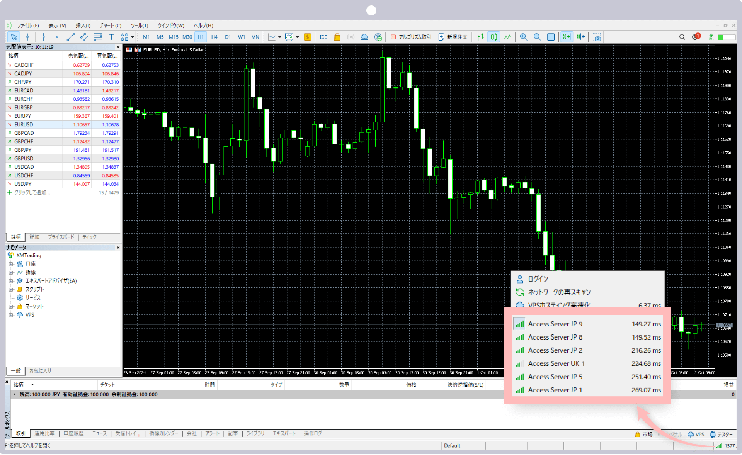Switch to candlestick chart display
Viewport: 742px width, 455px height.
pos(494,37)
